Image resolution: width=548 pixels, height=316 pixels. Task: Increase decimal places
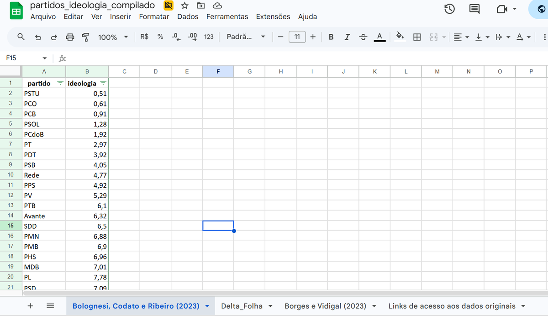[x=192, y=37]
